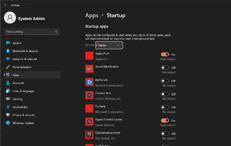Viewport: 231px width, 146px height.
Task: Go back with the Settings arrow
Action: click(x=5, y=5)
